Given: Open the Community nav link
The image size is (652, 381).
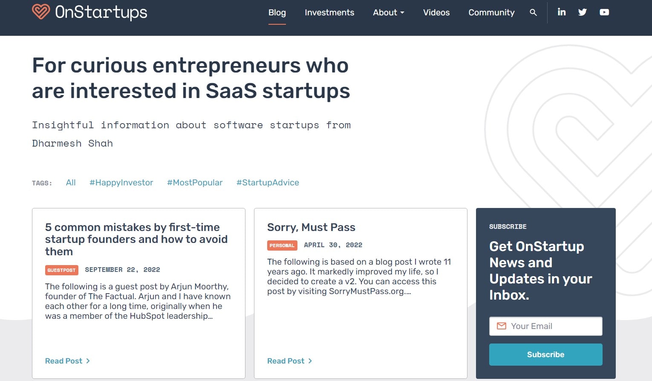Looking at the screenshot, I should 491,13.
